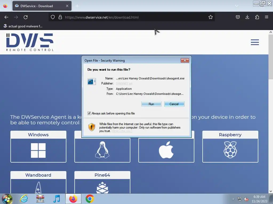Show hidden system tray icons
Screen dimensions: 273x204
233,199
